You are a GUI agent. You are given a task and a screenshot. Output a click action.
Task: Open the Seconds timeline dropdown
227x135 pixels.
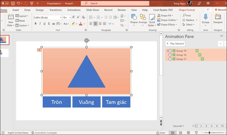[x=178, y=126]
